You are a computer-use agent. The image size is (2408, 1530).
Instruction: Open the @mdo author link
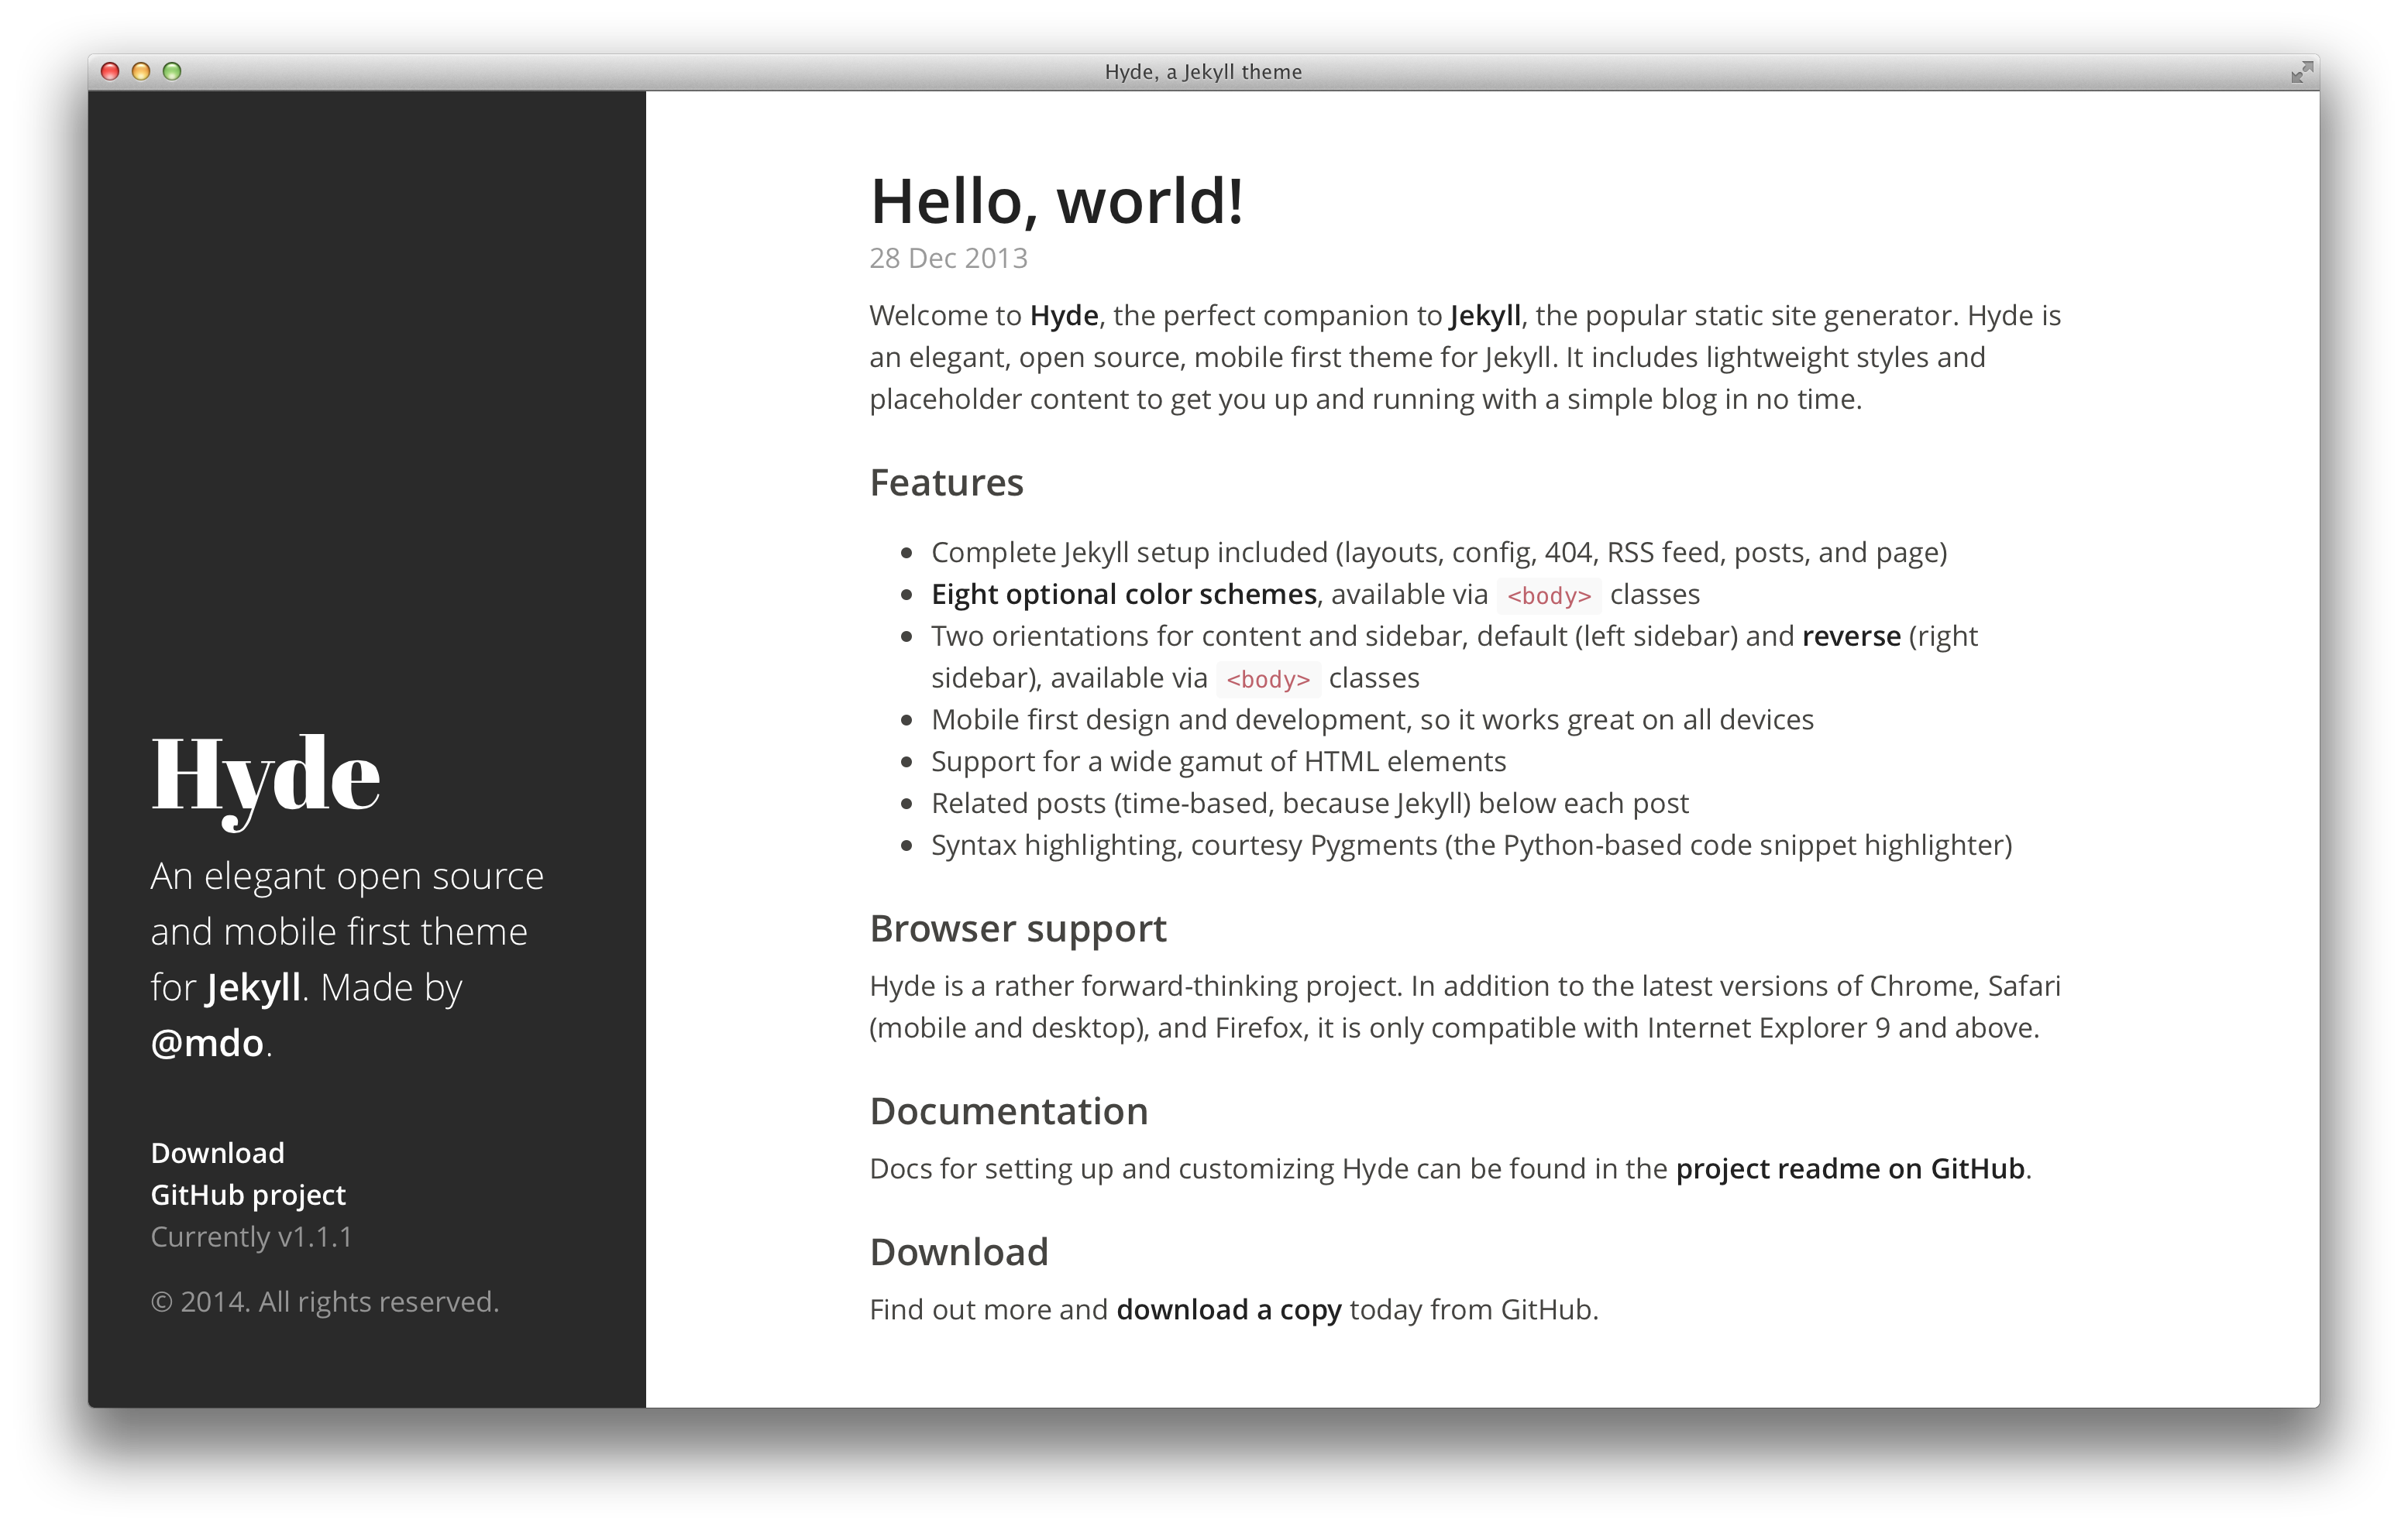point(207,1043)
